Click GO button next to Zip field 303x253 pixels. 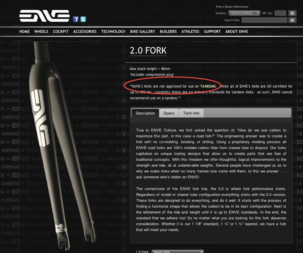pyautogui.click(x=292, y=13)
